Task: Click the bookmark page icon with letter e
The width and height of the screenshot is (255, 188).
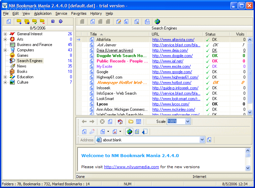Action: click(126, 21)
